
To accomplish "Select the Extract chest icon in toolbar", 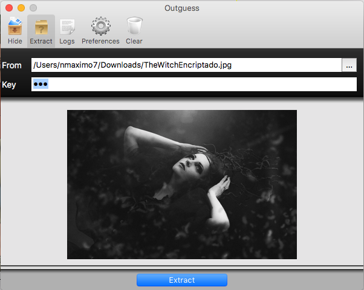I will (x=41, y=27).
